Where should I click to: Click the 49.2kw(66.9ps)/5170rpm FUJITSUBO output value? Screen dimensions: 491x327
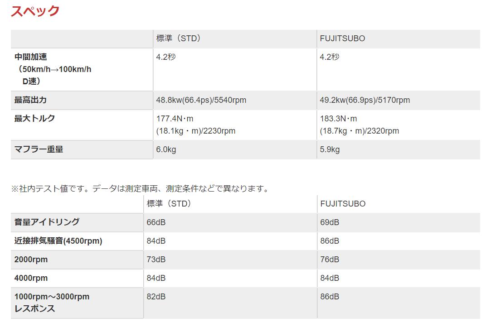tap(365, 100)
